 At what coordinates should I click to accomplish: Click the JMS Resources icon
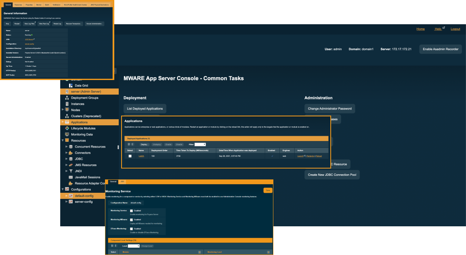[71, 165]
